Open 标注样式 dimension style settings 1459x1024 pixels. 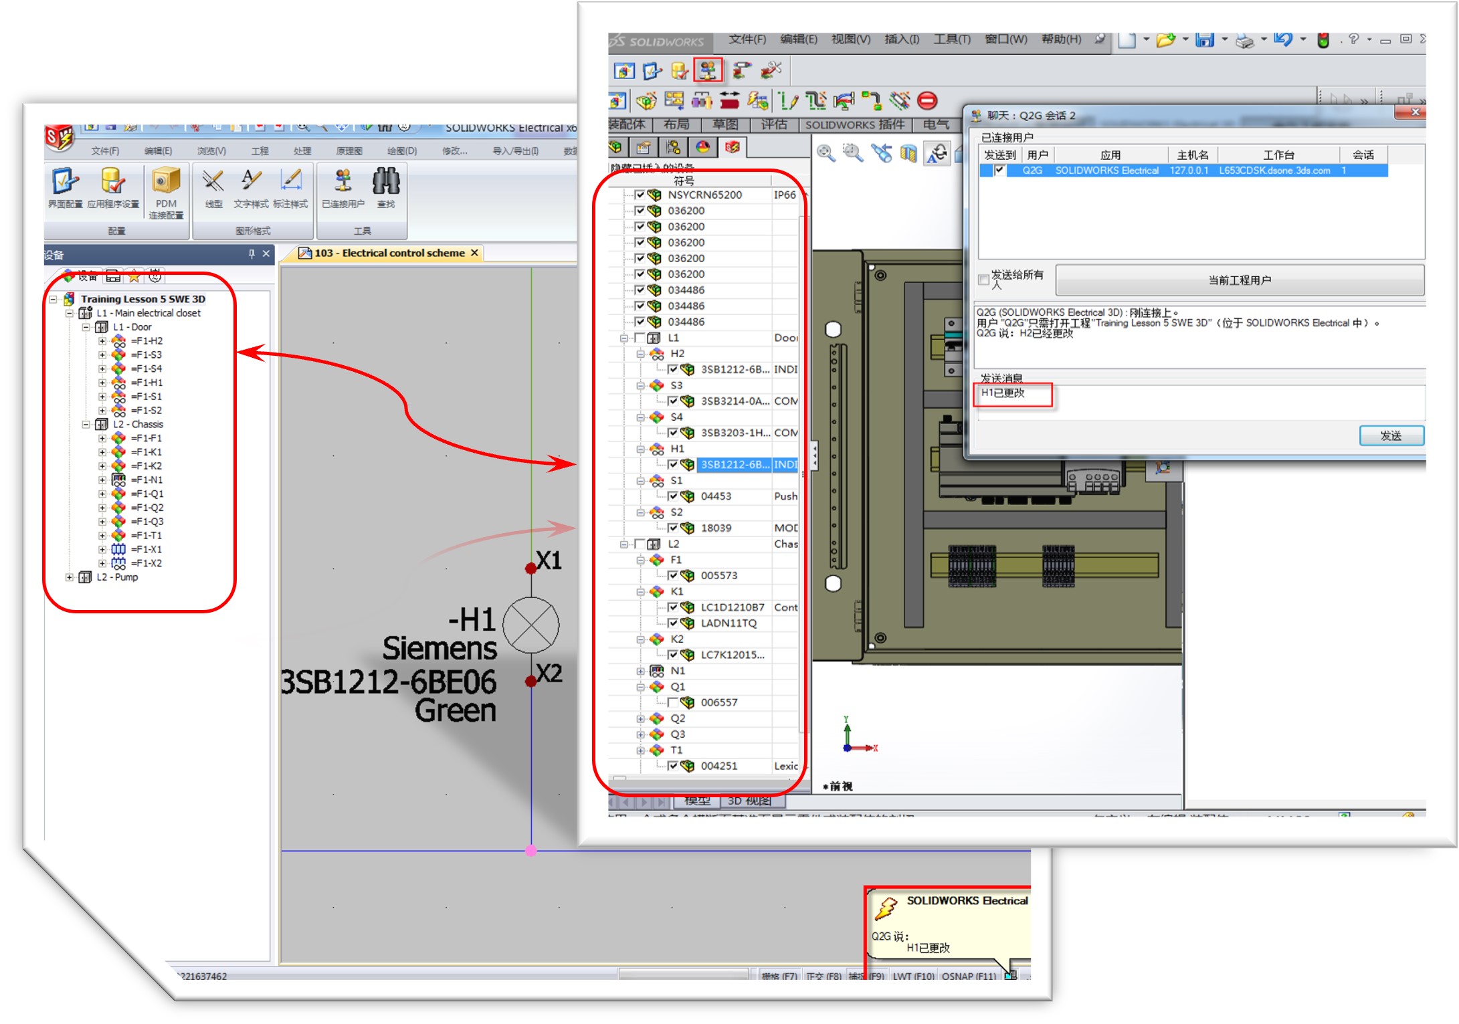point(290,188)
